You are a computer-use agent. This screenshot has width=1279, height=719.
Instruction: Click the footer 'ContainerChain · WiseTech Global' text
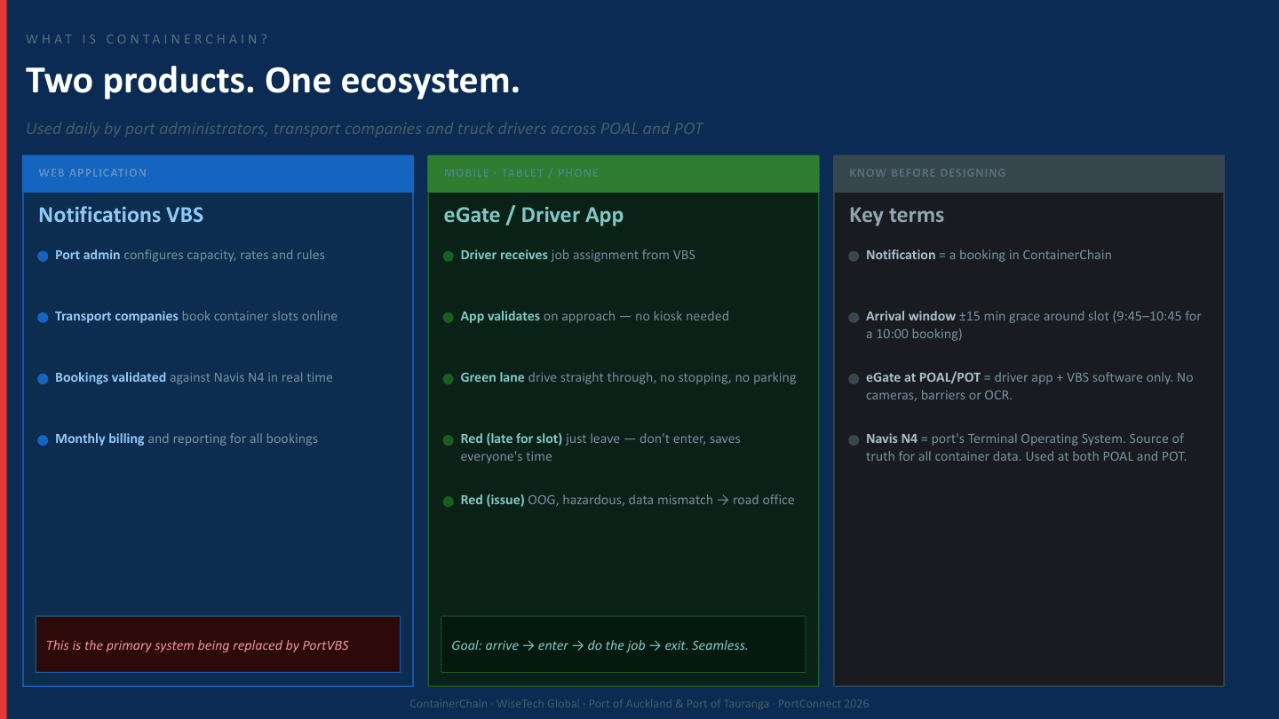click(639, 704)
